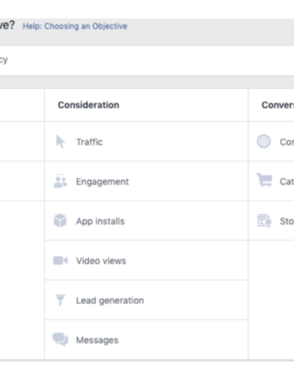This screenshot has width=294, height=379.
Task: Choose the App installs objective
Action: point(146,221)
